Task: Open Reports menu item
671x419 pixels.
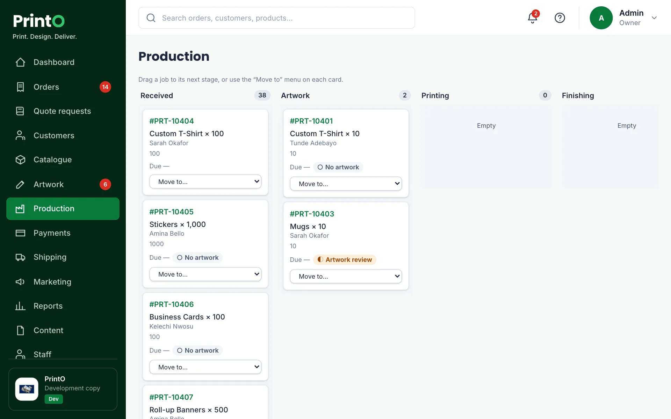Action: (x=63, y=306)
